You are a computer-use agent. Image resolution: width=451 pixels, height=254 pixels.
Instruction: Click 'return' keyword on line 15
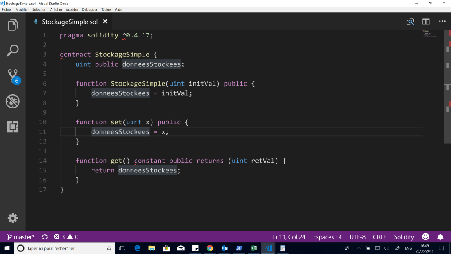[103, 171]
